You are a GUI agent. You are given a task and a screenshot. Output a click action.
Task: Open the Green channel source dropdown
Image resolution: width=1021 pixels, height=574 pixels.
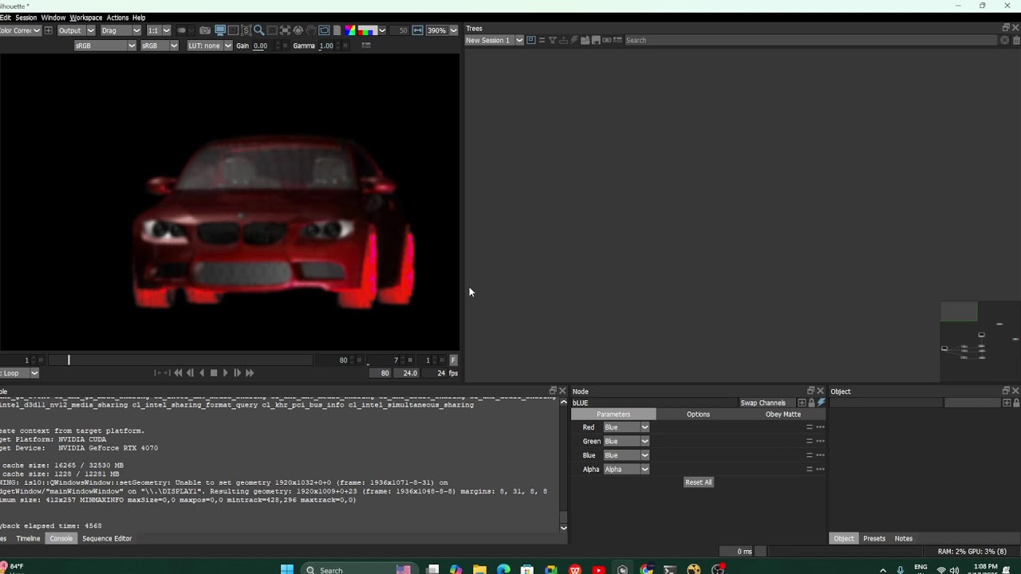tap(626, 441)
